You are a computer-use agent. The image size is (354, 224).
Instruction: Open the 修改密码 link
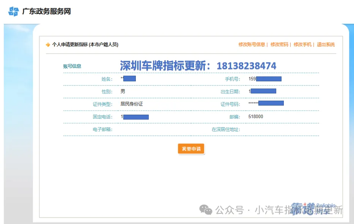[x=279, y=45]
